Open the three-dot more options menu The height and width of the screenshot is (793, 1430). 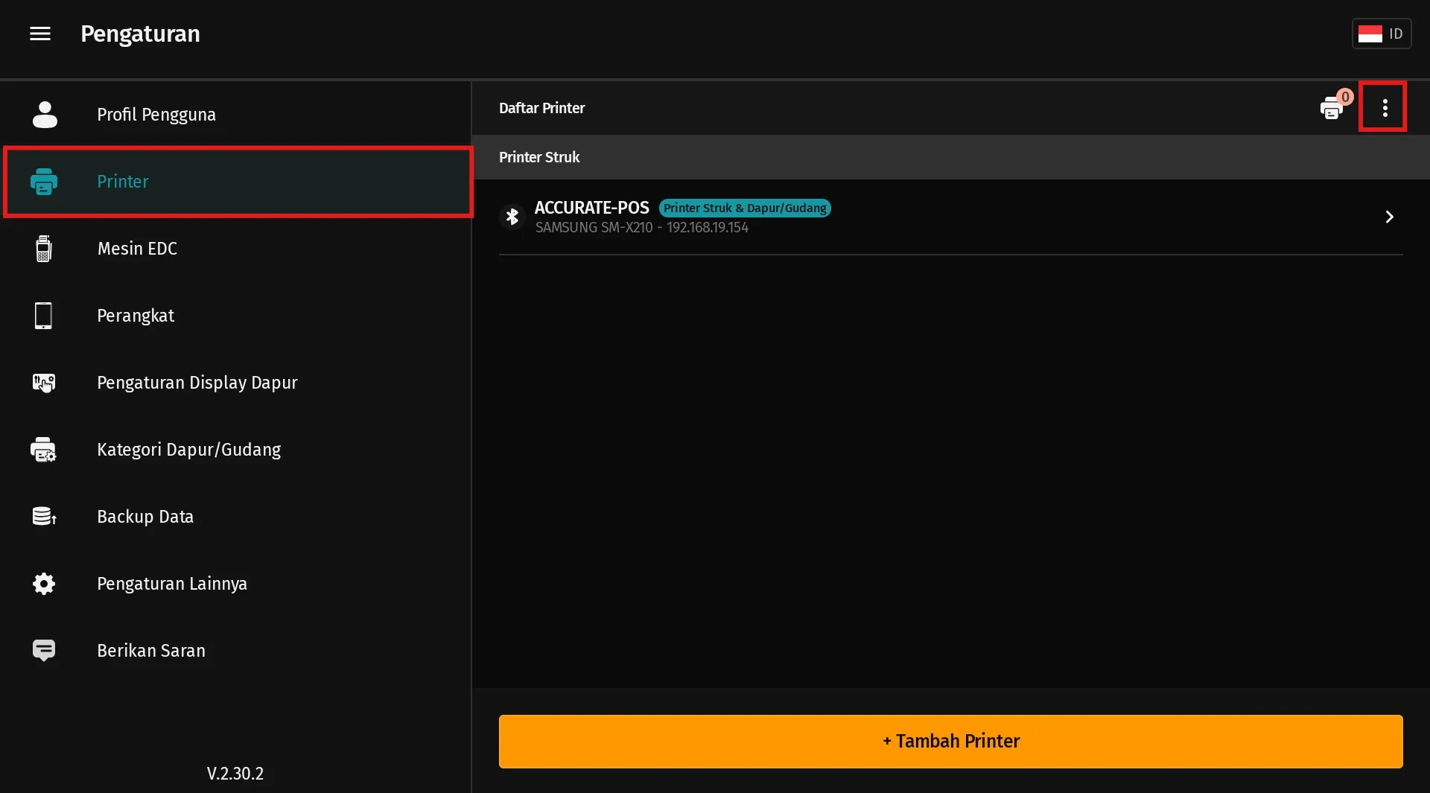1384,108
